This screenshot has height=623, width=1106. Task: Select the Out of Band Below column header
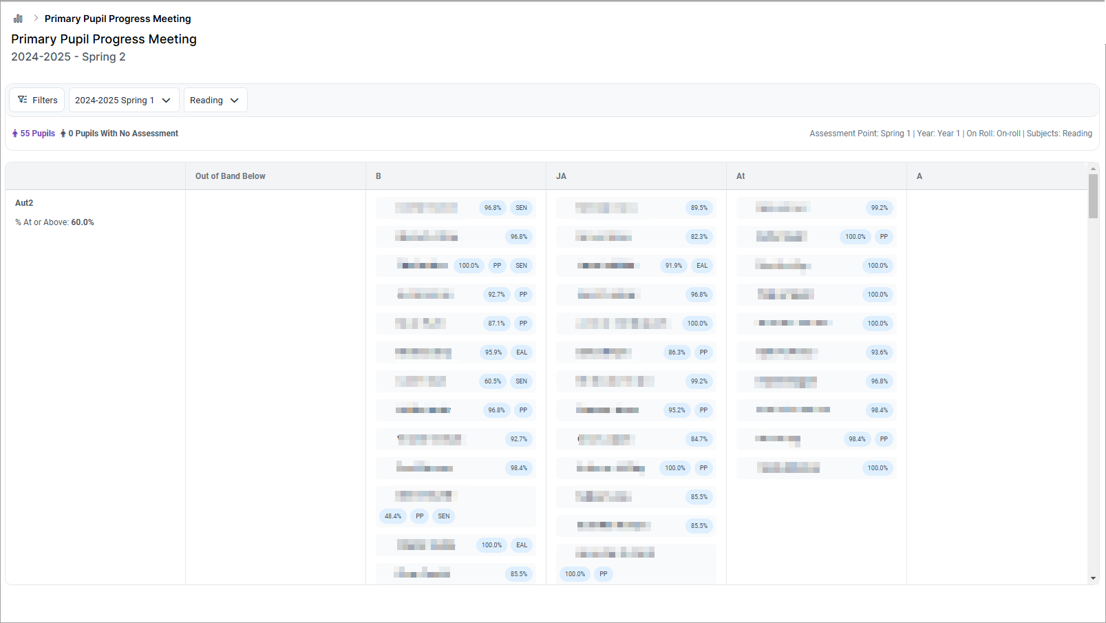(x=231, y=176)
